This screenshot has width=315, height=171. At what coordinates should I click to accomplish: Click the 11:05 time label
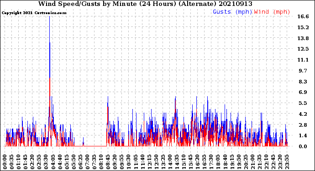pyautogui.click(x=136, y=162)
